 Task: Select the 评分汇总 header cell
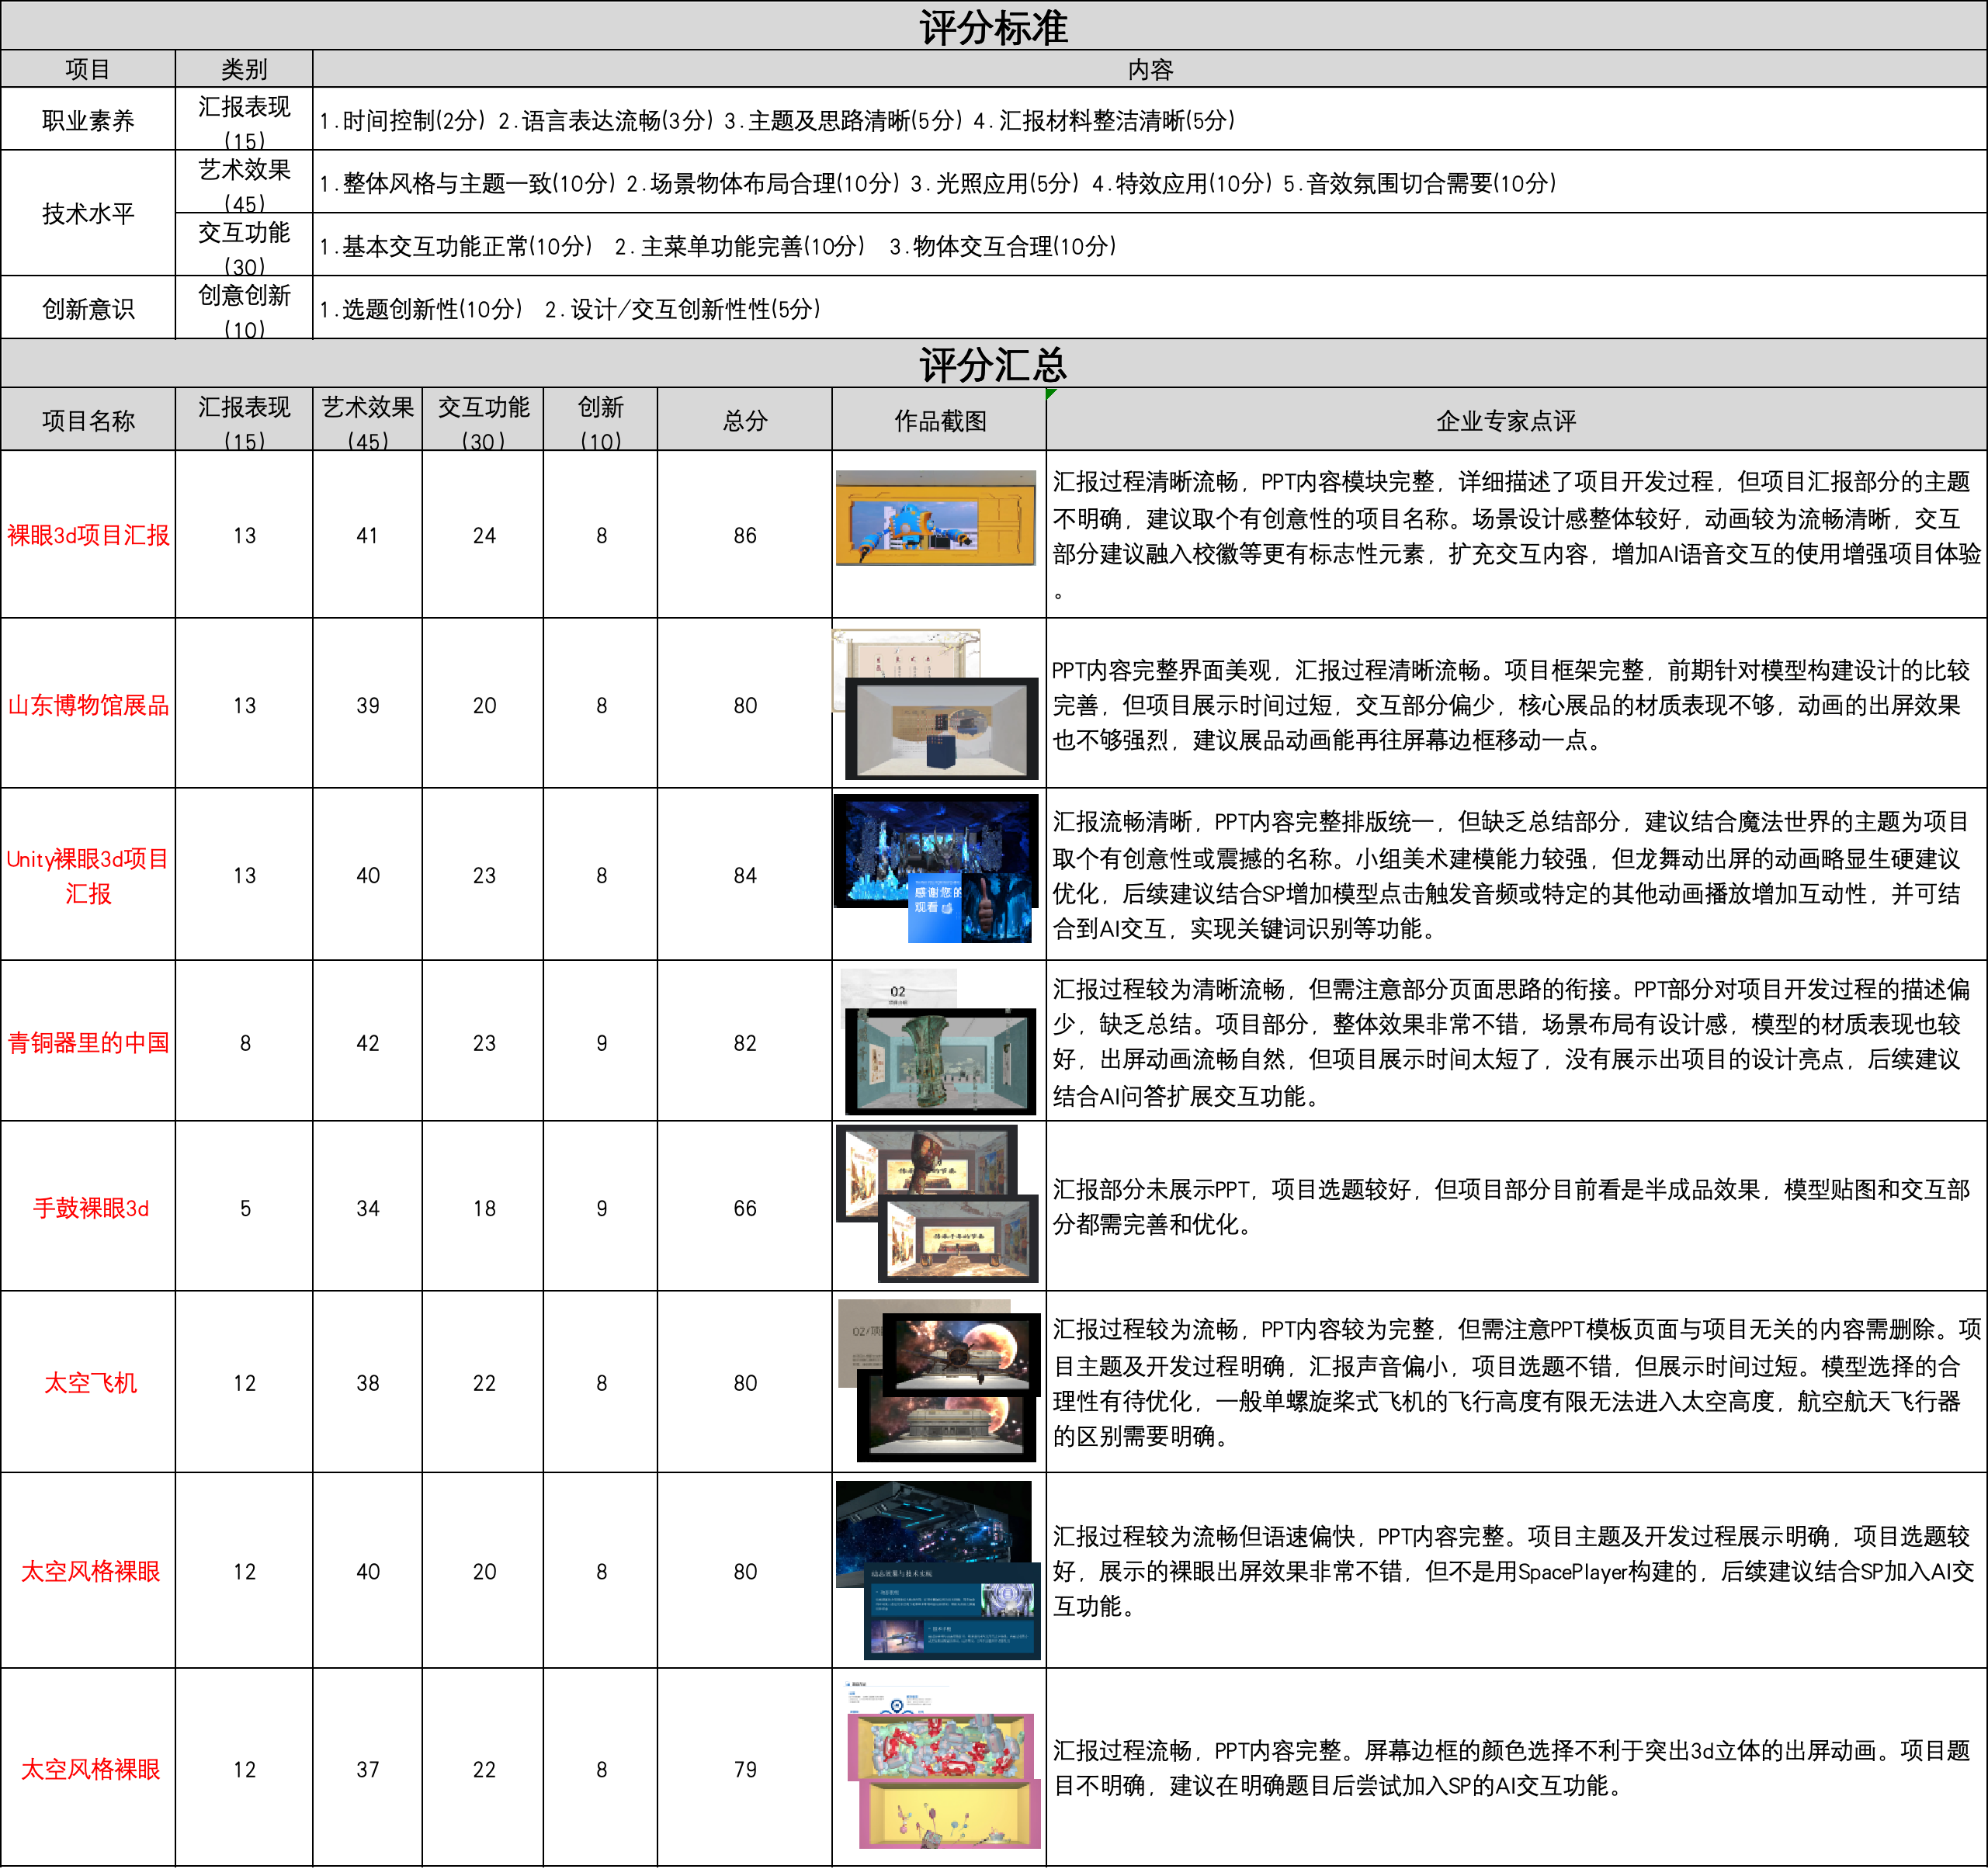point(993,364)
